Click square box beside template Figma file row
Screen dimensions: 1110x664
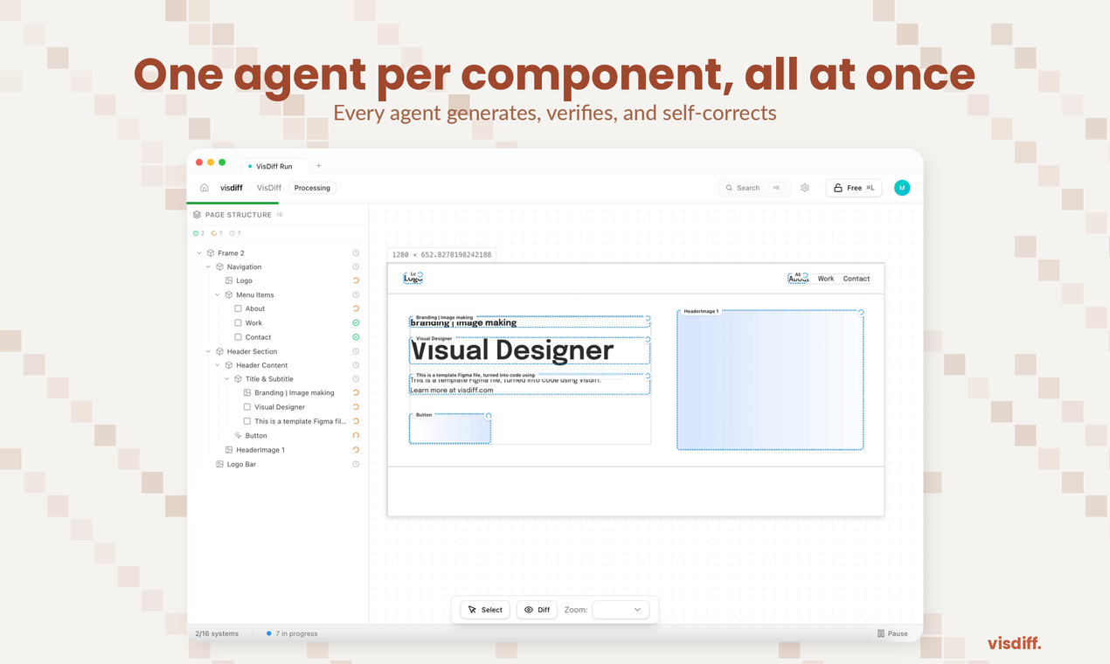(x=247, y=421)
